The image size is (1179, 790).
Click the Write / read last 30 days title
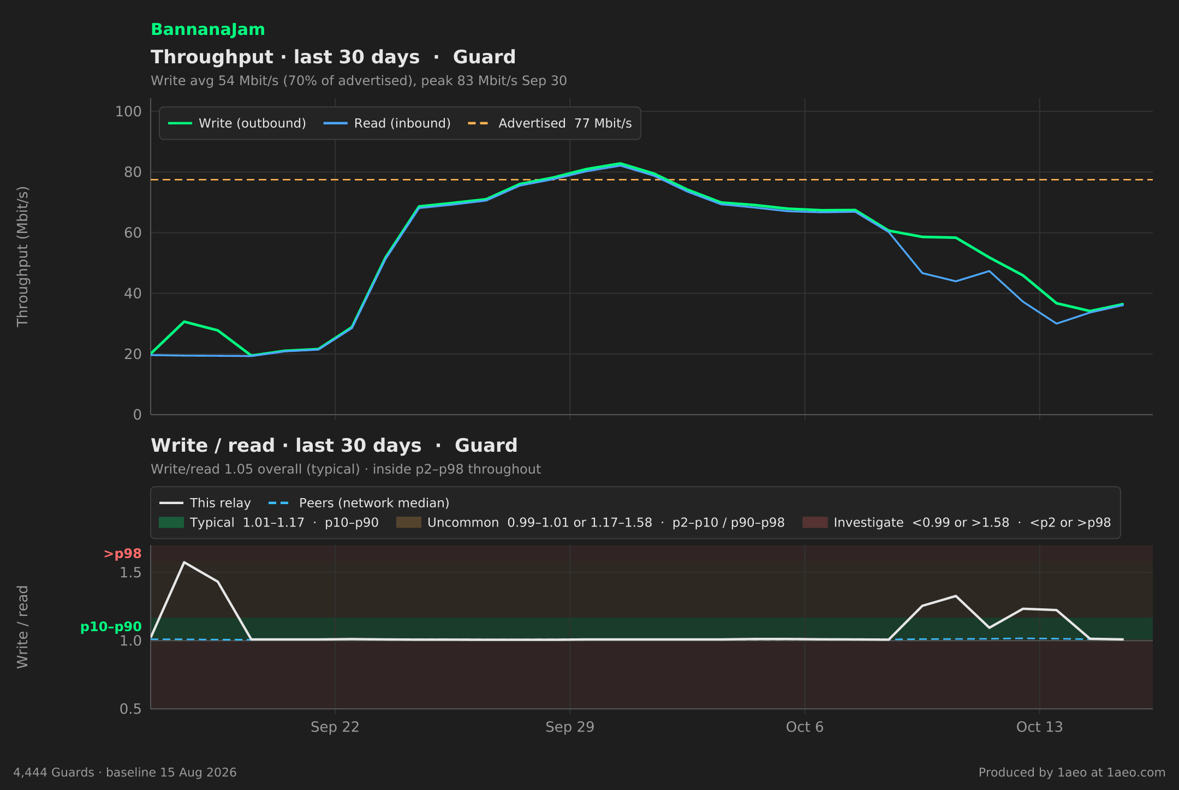334,446
